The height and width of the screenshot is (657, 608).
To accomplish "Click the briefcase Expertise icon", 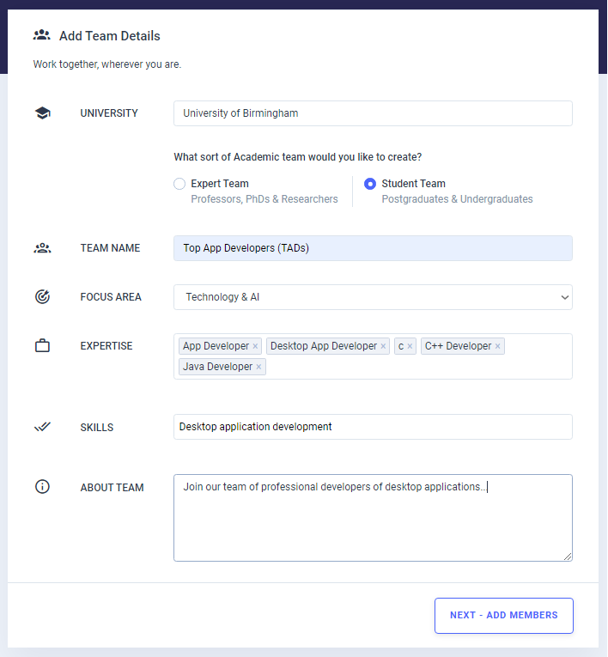I will click(42, 346).
